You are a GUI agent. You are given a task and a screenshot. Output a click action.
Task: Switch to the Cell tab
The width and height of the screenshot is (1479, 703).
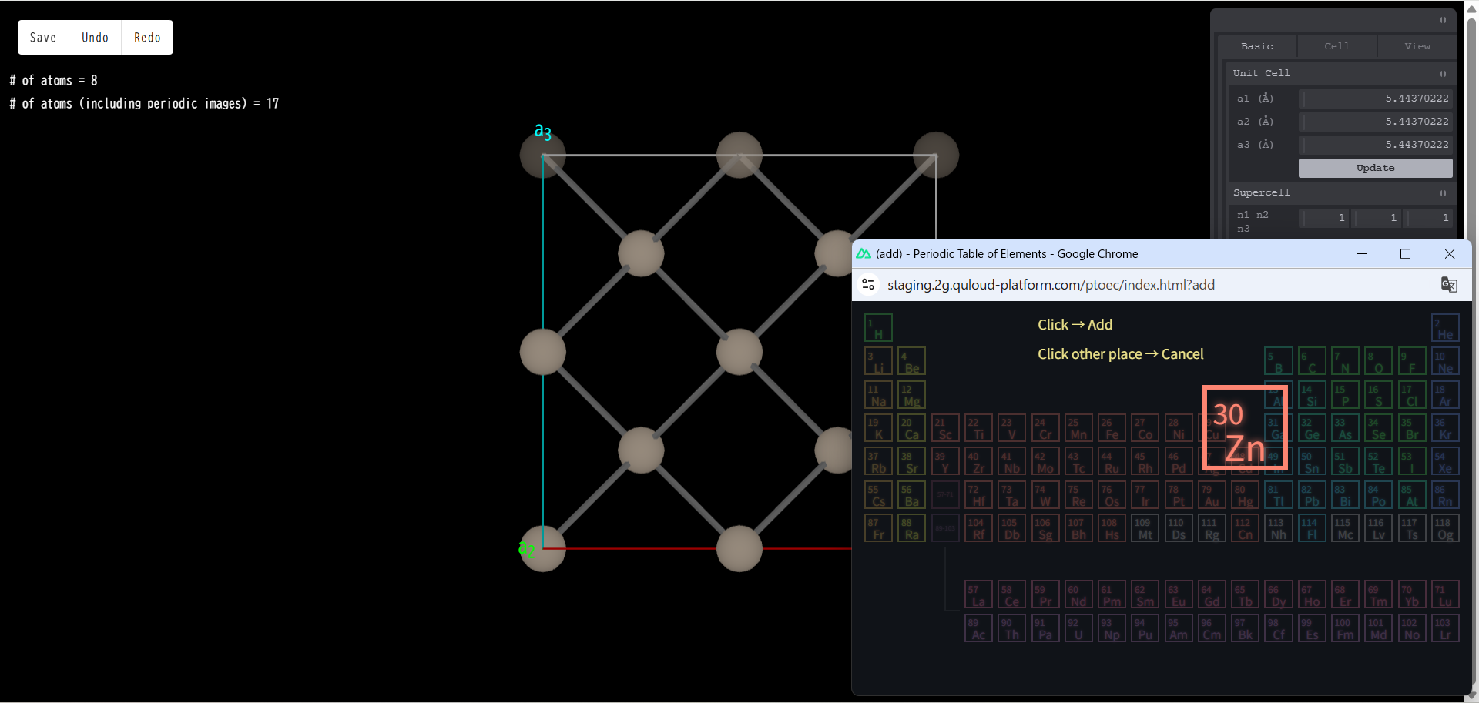pos(1336,46)
